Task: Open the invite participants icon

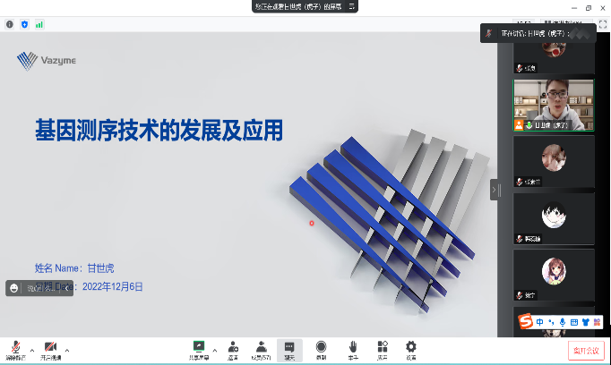Action: tap(232, 347)
